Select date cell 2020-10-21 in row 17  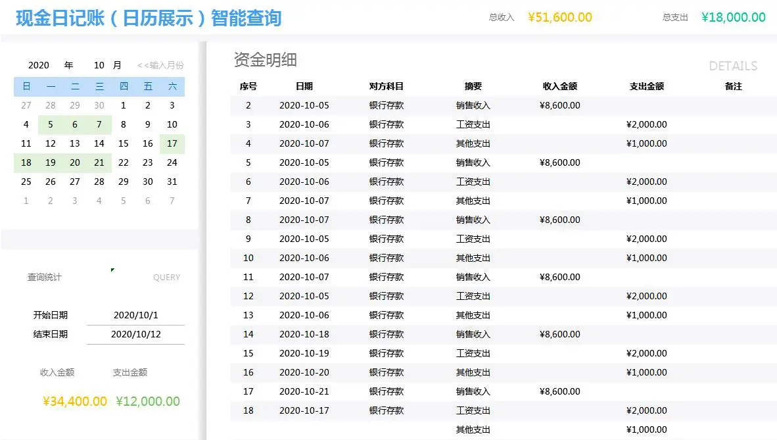[x=304, y=391]
